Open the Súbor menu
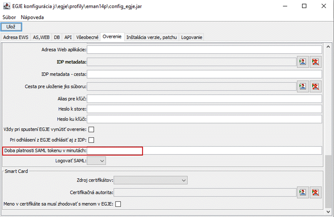Image resolution: width=334 pixels, height=217 pixels. coord(9,17)
